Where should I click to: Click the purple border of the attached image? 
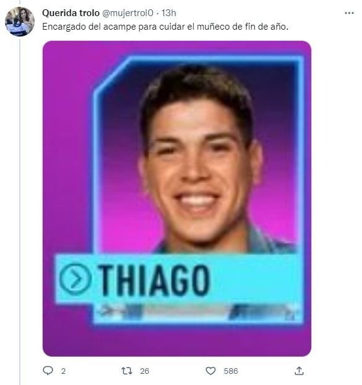66,172
